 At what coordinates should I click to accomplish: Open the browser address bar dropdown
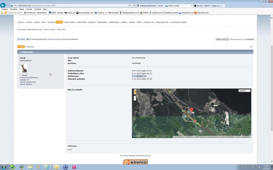[x=132, y=5]
